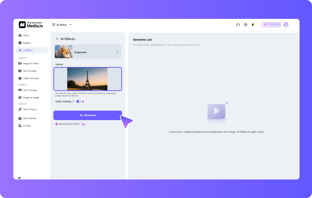This screenshot has width=312, height=198.
Task: Click the Generate List heading
Action: 142,40
